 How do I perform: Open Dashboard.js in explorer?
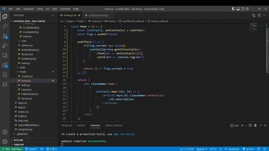pyautogui.click(x=29, y=59)
